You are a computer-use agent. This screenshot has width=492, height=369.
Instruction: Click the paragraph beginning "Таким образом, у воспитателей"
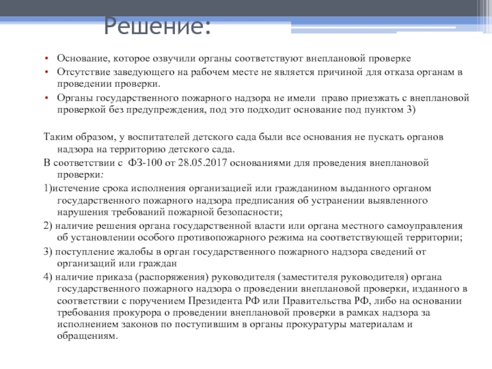[244, 143]
